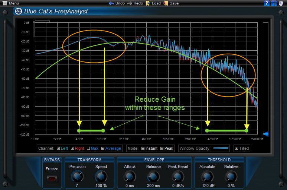Click the 0 dB axis label
Image resolution: width=287 pixels, height=190 pixels.
(26, 23)
